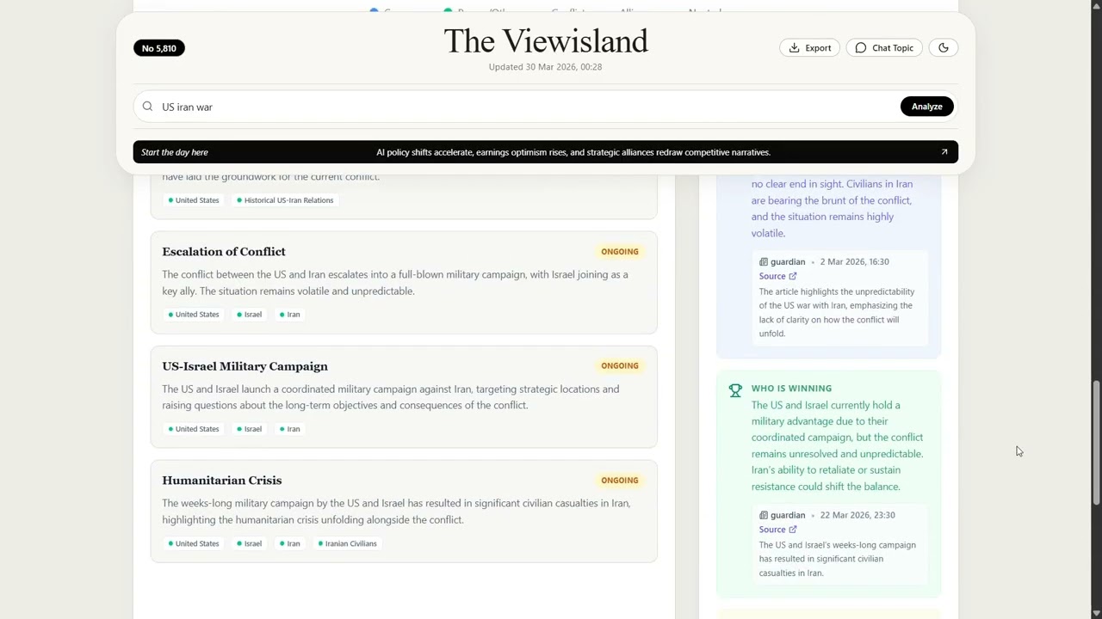
Task: Click the 'No 5,810' issue badge
Action: pos(159,48)
